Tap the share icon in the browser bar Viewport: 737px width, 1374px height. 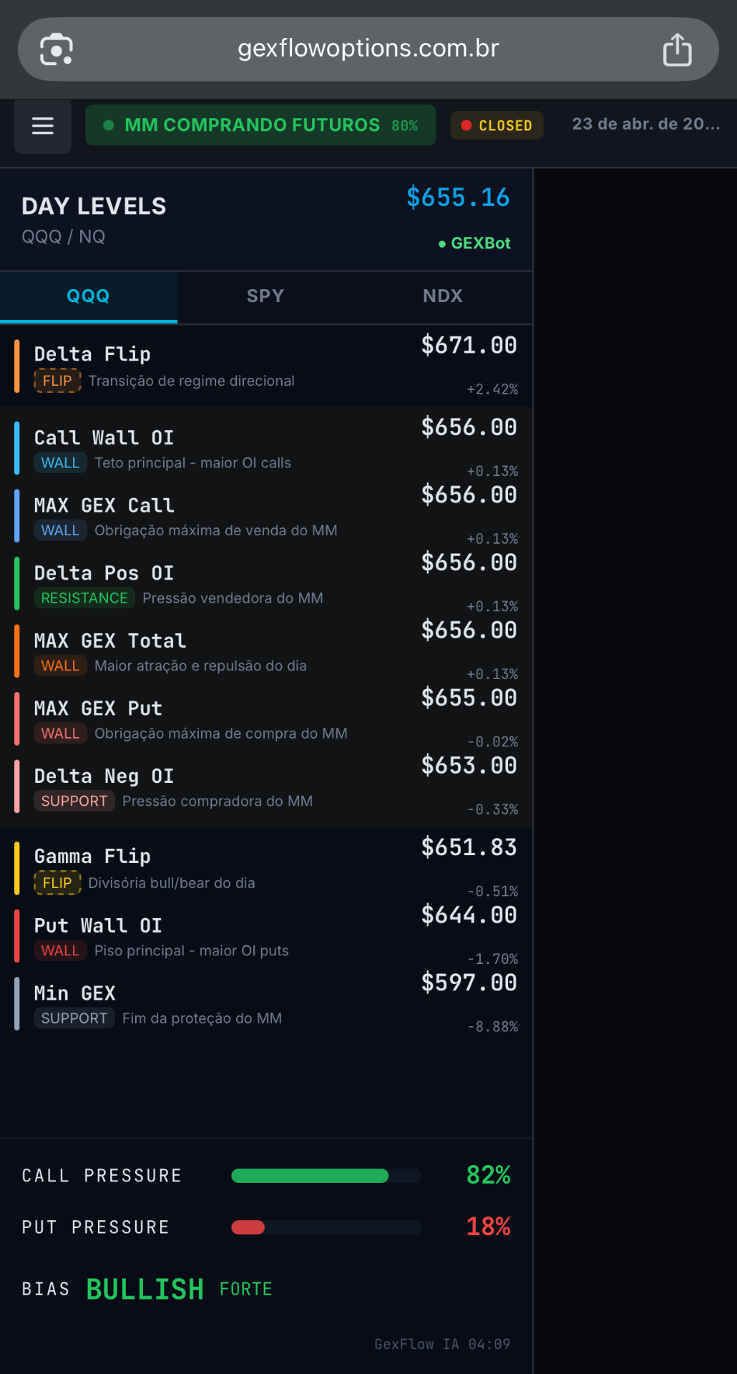click(x=675, y=49)
